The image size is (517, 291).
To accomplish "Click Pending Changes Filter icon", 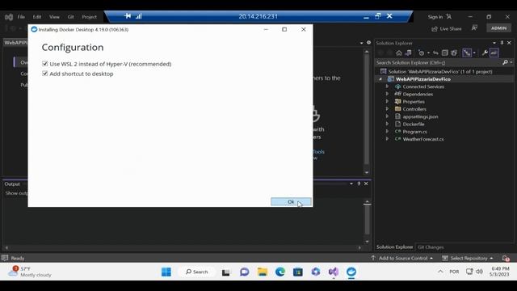I will pyautogui.click(x=422, y=53).
